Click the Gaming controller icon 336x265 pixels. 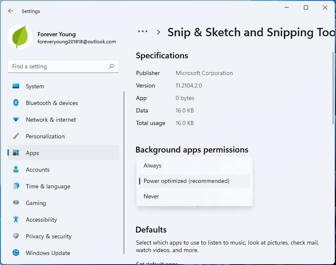point(16,202)
